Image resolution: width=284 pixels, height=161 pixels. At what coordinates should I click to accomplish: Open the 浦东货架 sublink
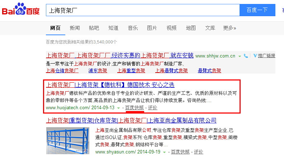tap(98, 70)
